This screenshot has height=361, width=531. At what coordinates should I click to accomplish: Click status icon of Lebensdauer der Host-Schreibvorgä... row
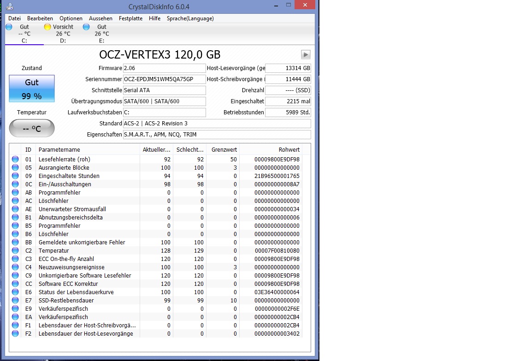15,325
